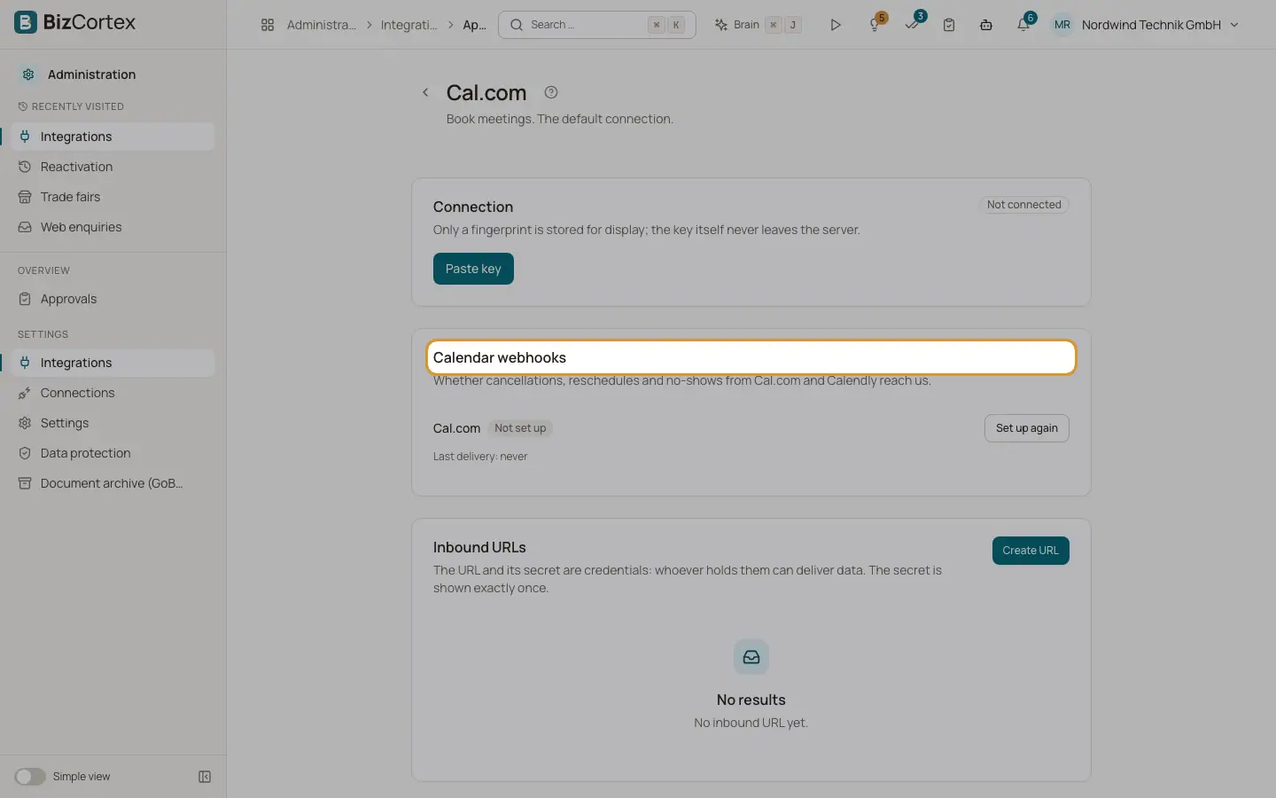Click the Set up again button
The height and width of the screenshot is (798, 1276).
click(1027, 428)
